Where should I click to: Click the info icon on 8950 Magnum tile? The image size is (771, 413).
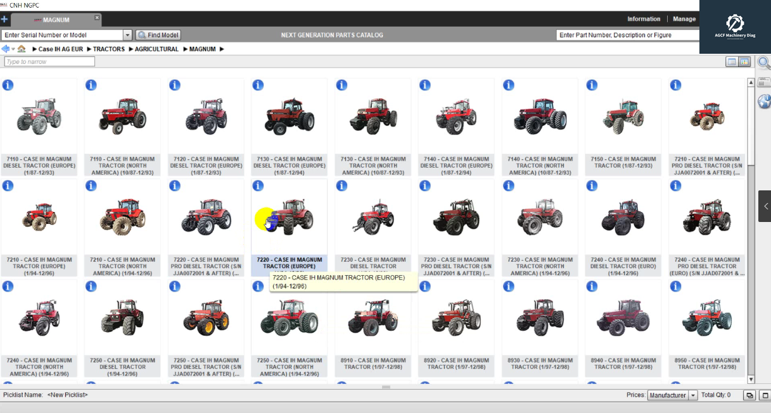(675, 286)
